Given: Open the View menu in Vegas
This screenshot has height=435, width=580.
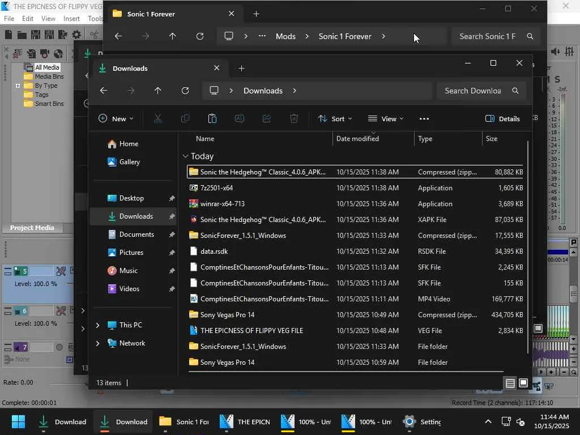Looking at the screenshot, I should (48, 19).
